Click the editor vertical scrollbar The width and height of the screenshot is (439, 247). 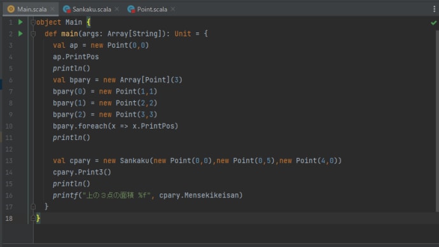[437, 121]
